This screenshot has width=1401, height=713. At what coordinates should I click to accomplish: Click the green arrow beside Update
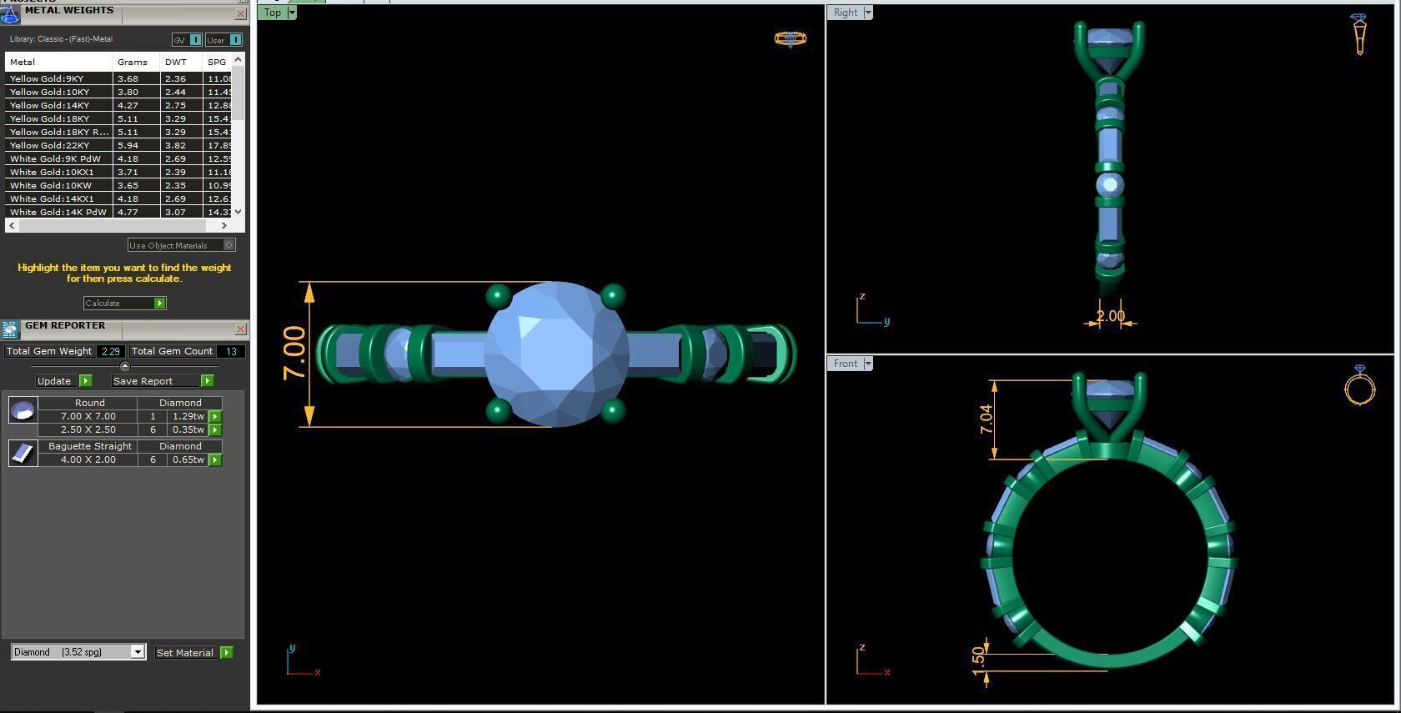click(x=85, y=380)
